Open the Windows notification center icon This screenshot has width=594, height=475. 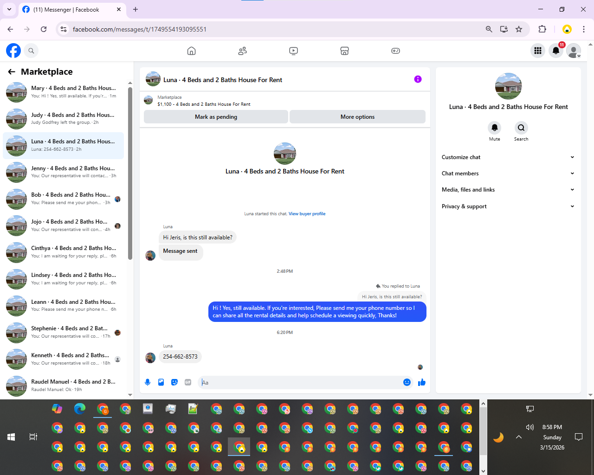579,437
